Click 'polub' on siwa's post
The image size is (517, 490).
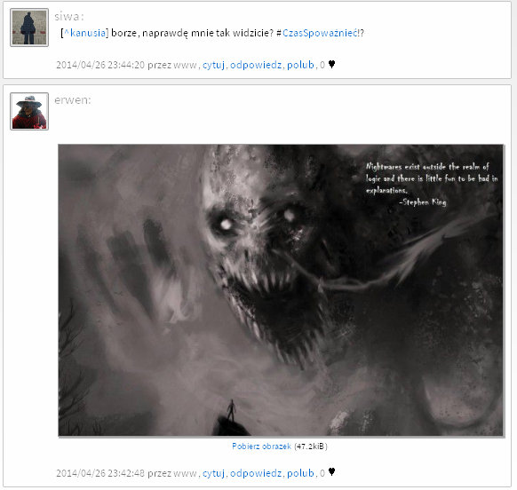tap(300, 65)
